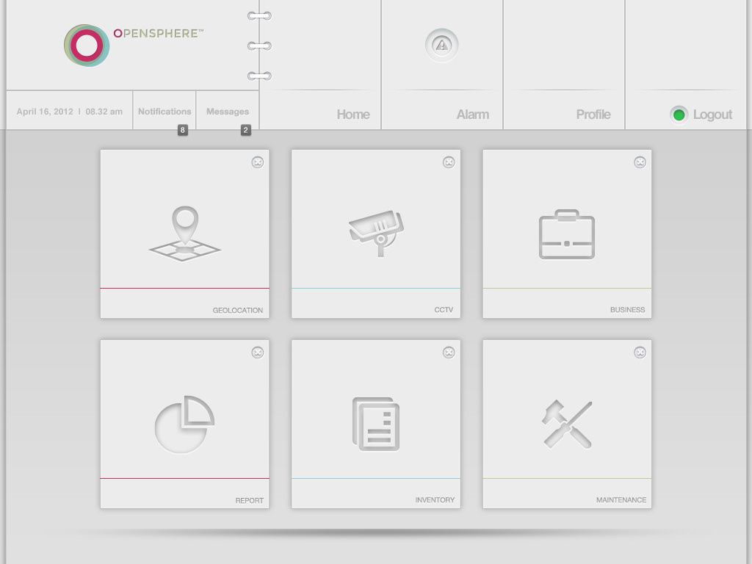Screen dimensions: 752x564
Task: Open the Report pie chart icon
Action: (x=185, y=424)
